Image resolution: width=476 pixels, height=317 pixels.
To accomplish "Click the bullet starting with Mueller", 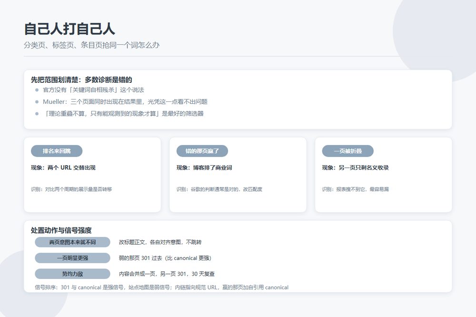I will coord(125,102).
